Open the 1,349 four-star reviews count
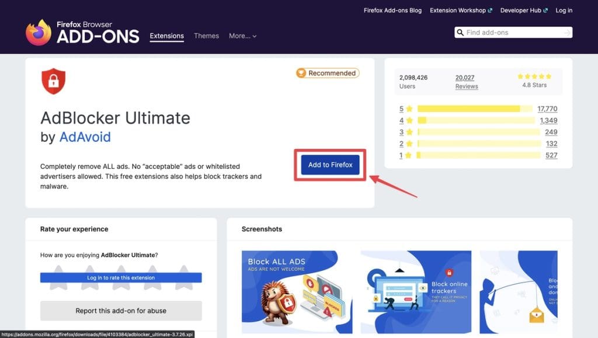The image size is (598, 338). [548, 120]
